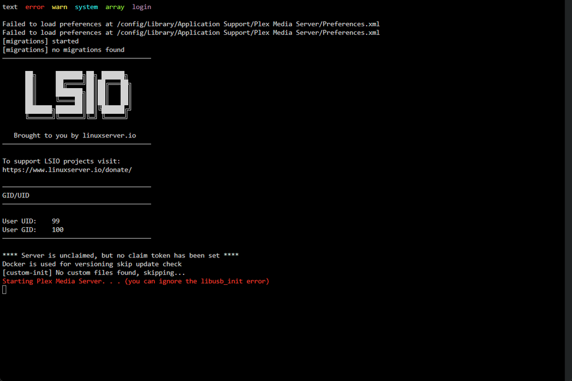Select the purple 'login' log filter label
Screen dimensions: 572x381
pyautogui.click(x=141, y=7)
